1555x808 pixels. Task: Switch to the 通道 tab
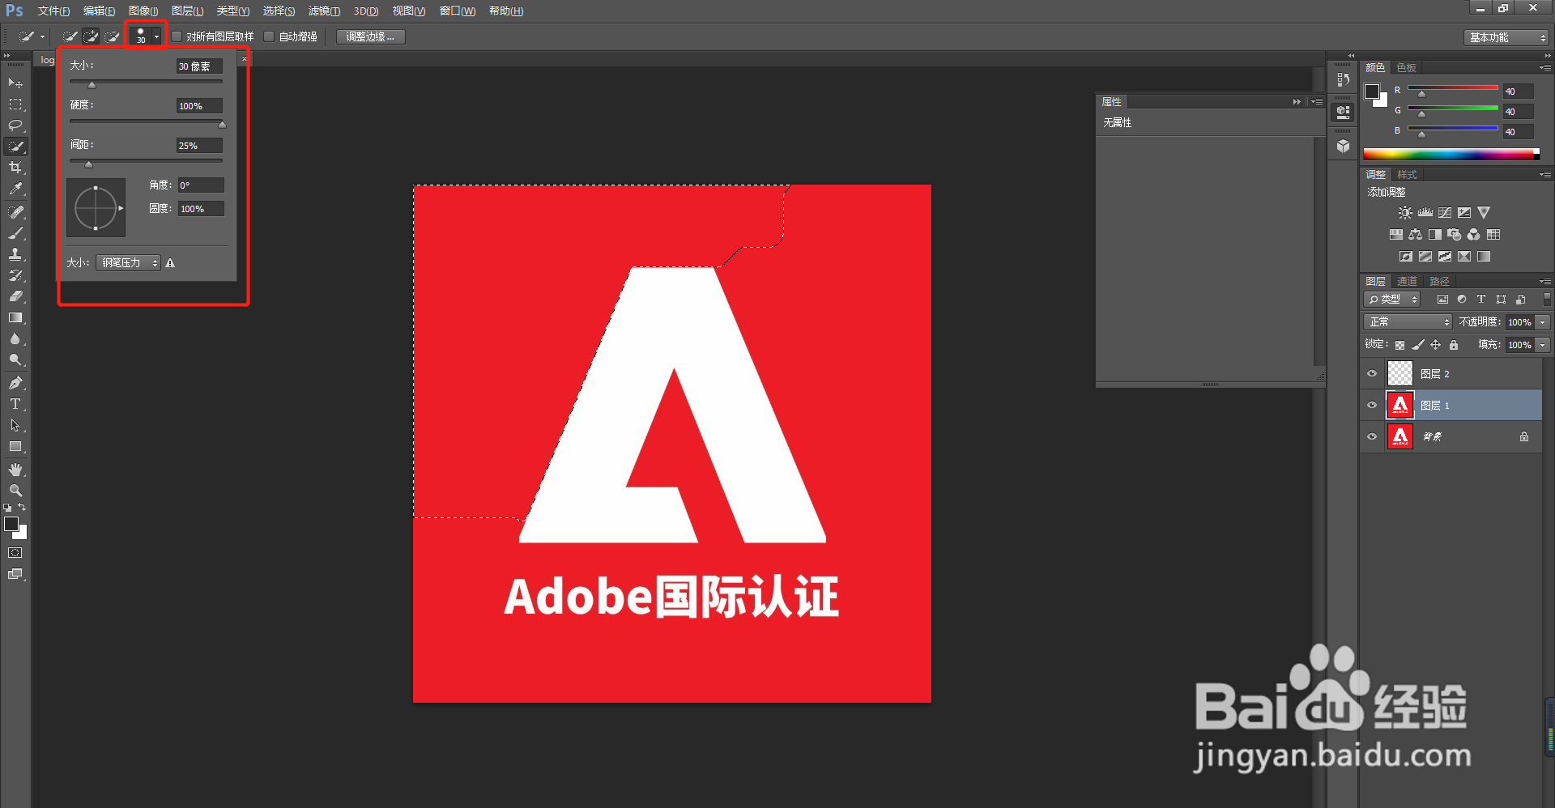(1408, 282)
